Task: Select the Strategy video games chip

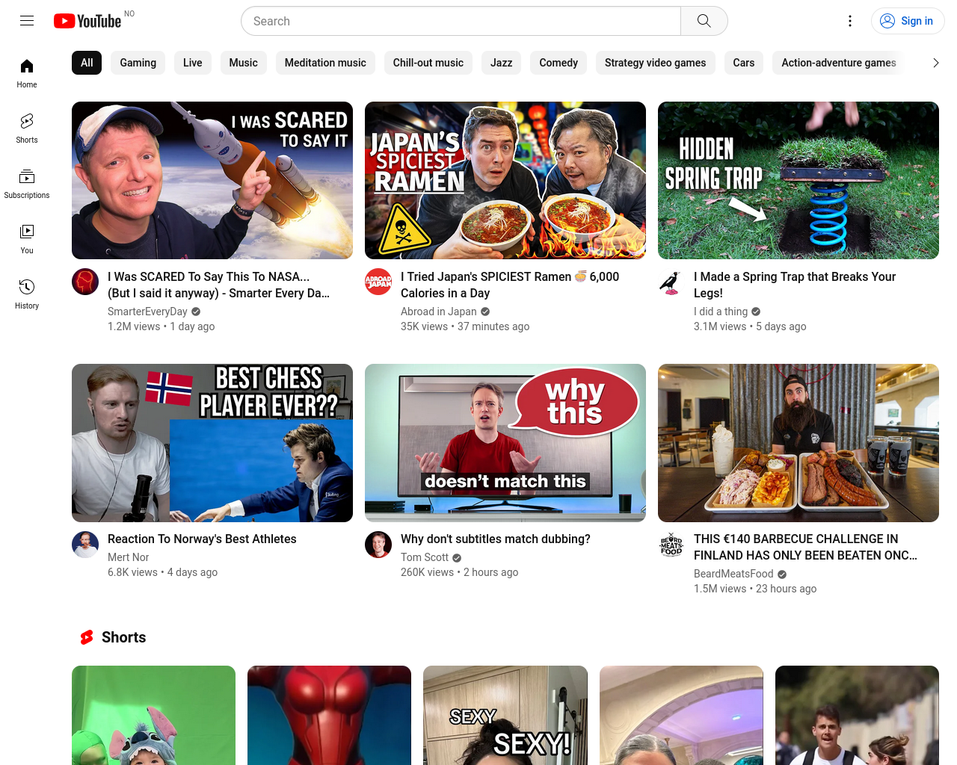Action: [x=655, y=63]
